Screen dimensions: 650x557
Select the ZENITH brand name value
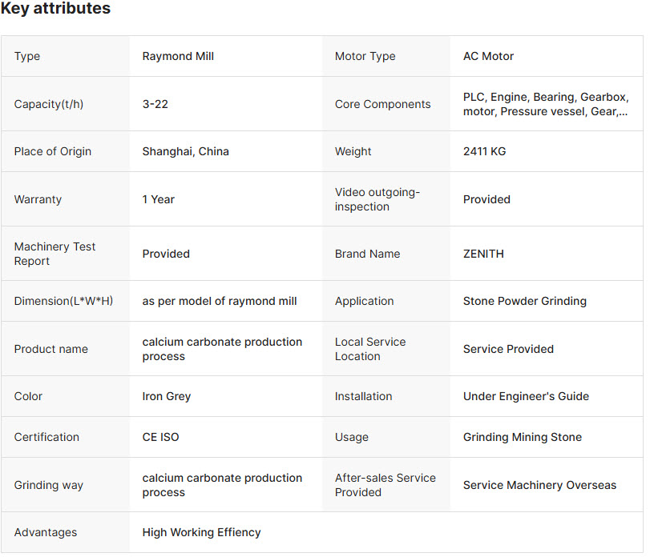[483, 254]
